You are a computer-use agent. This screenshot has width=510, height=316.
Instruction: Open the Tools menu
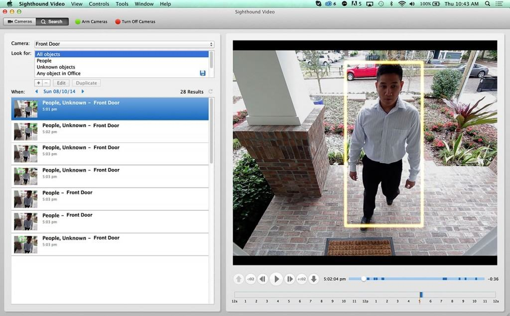click(x=122, y=4)
